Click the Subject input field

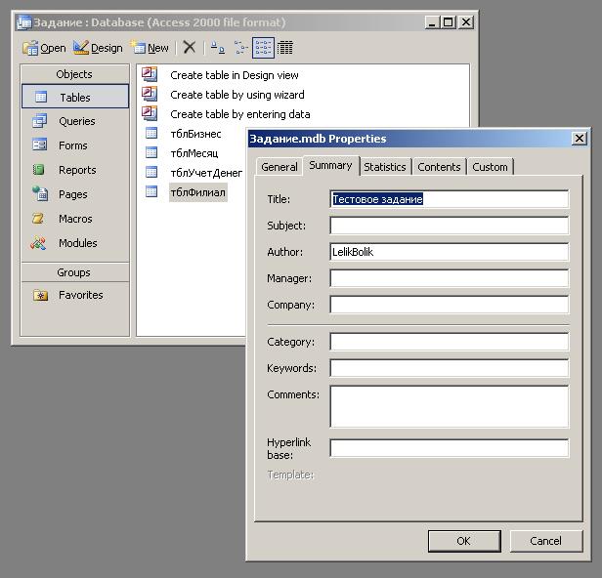(x=449, y=226)
